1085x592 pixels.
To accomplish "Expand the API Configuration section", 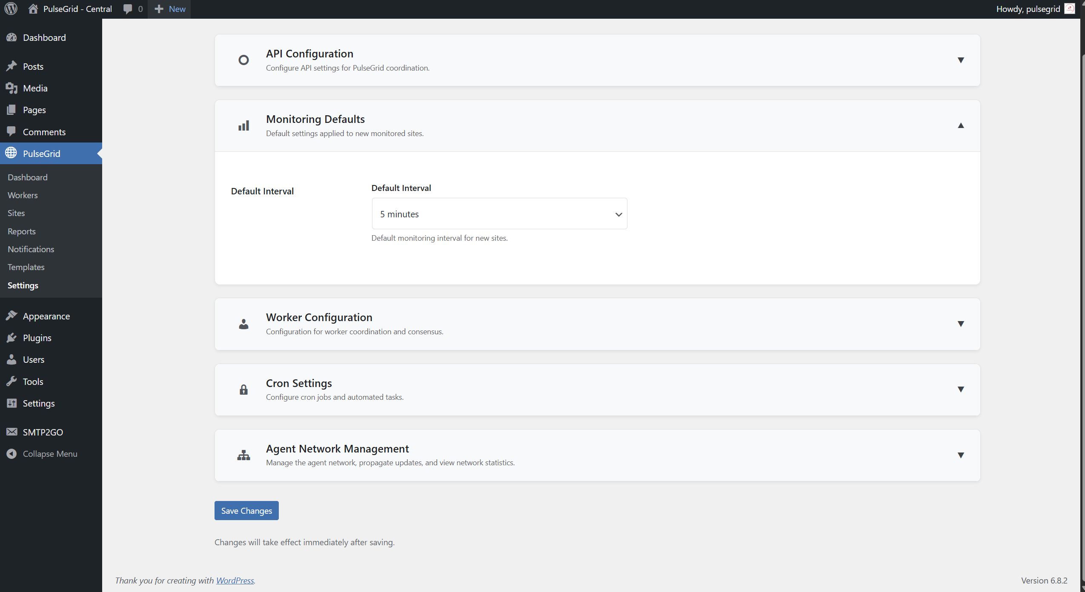I will [x=960, y=60].
